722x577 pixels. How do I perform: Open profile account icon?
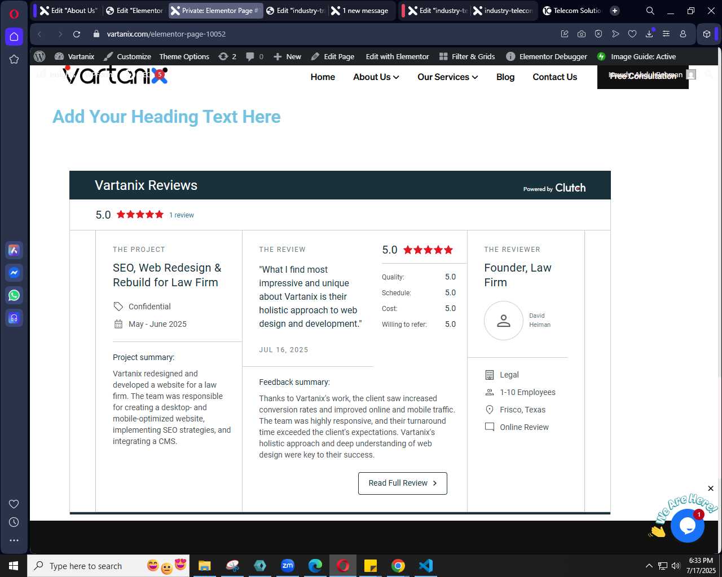coord(683,34)
